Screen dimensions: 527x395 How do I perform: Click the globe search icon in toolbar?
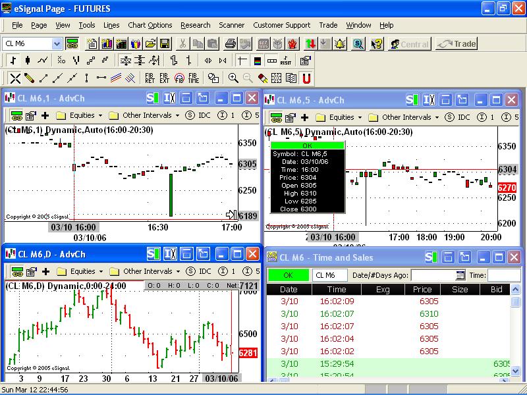tap(358, 43)
